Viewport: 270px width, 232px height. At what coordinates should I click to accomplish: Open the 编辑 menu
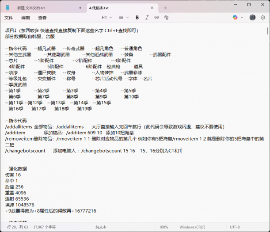tap(26, 18)
